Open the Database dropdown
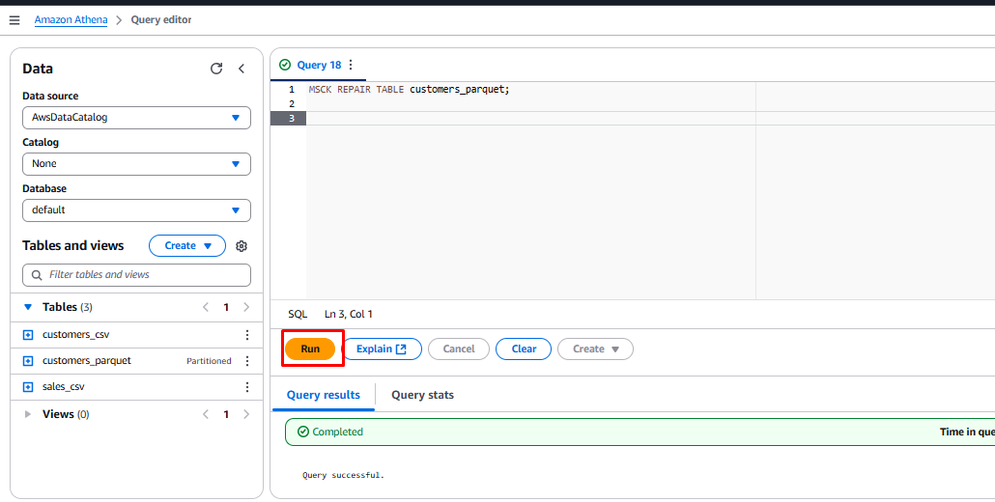This screenshot has width=995, height=502. 136,210
